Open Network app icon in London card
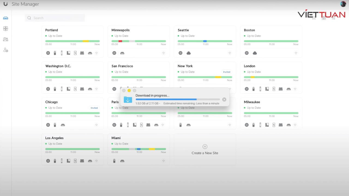The image size is (349, 196). [x=247, y=89]
